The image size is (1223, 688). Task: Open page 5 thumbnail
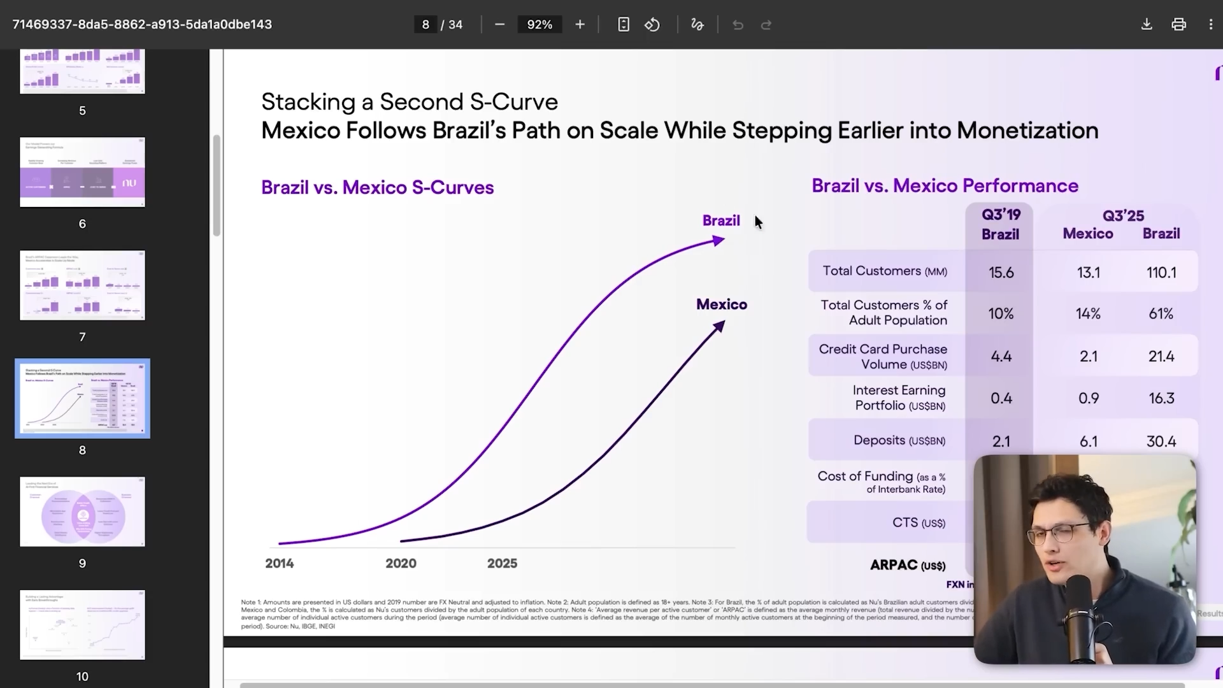pos(82,71)
